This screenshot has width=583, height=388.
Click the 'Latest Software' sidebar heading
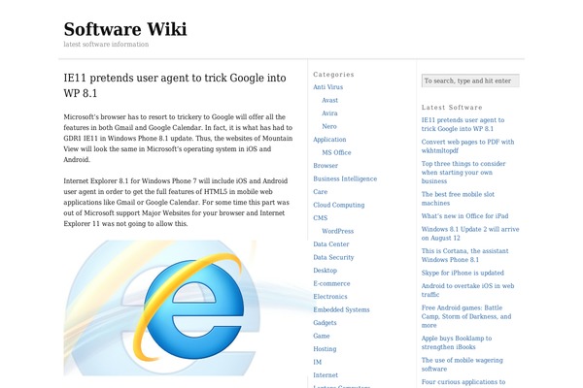point(452,108)
